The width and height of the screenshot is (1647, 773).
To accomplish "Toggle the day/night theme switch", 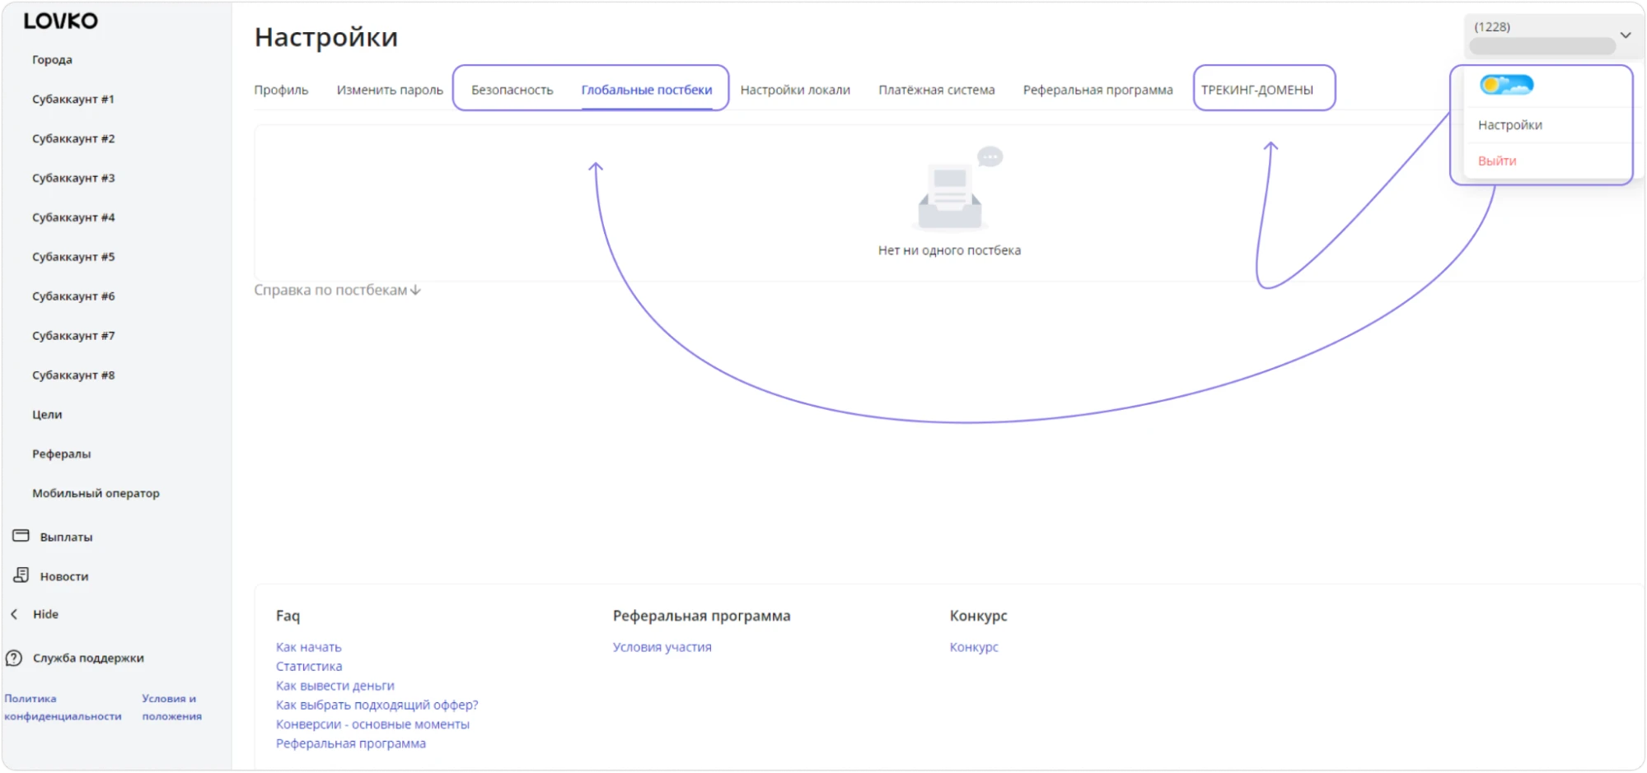I will pos(1506,84).
